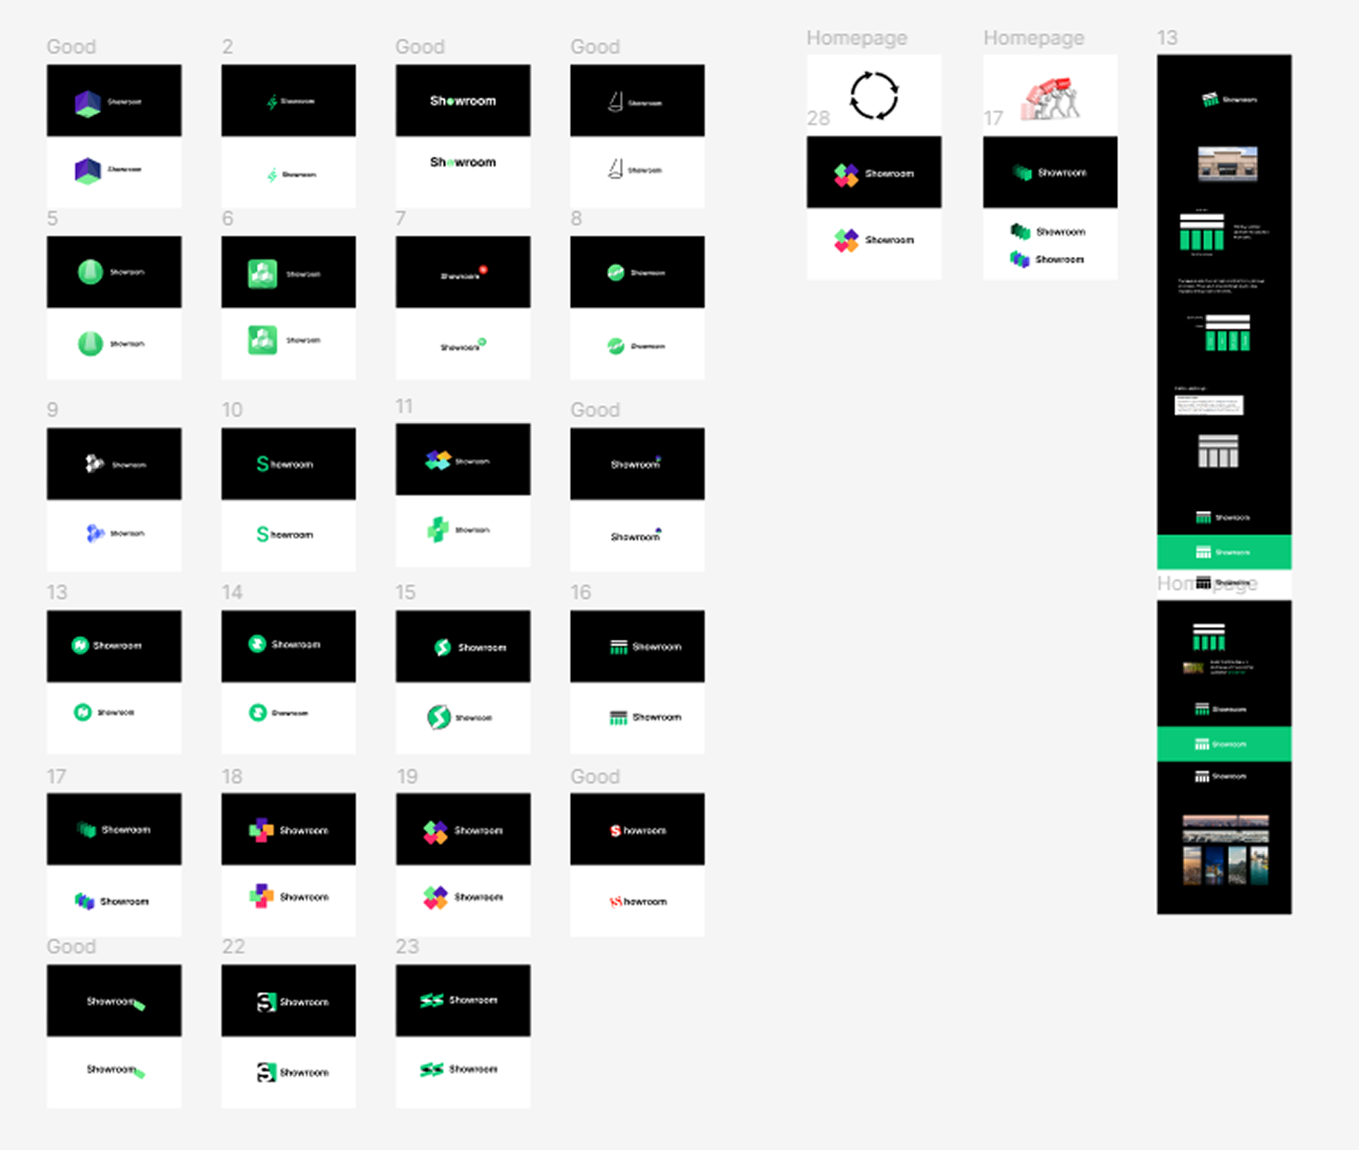
Task: Click frame label "23"
Action: 407,946
